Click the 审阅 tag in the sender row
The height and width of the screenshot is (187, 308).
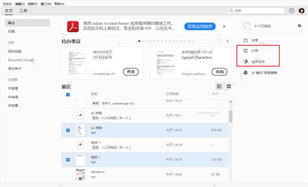click(95, 103)
